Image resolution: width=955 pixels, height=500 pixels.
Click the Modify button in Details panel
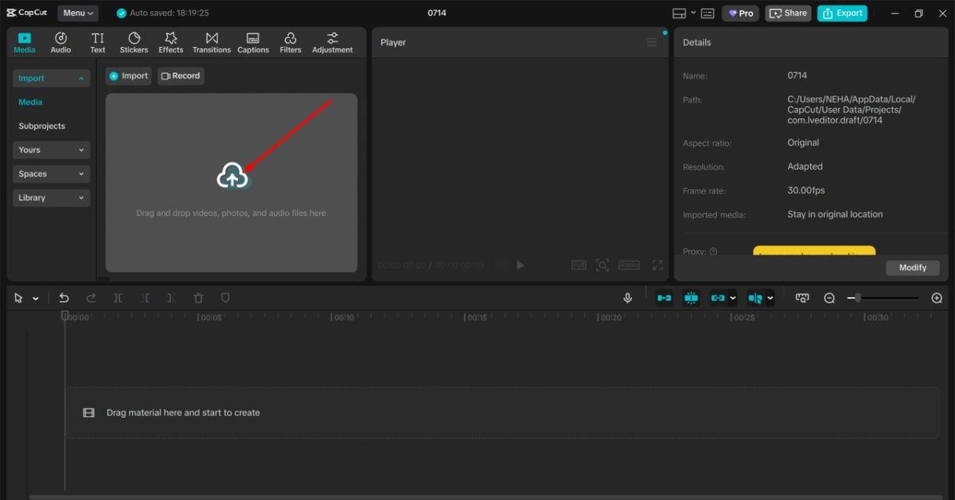click(x=912, y=268)
